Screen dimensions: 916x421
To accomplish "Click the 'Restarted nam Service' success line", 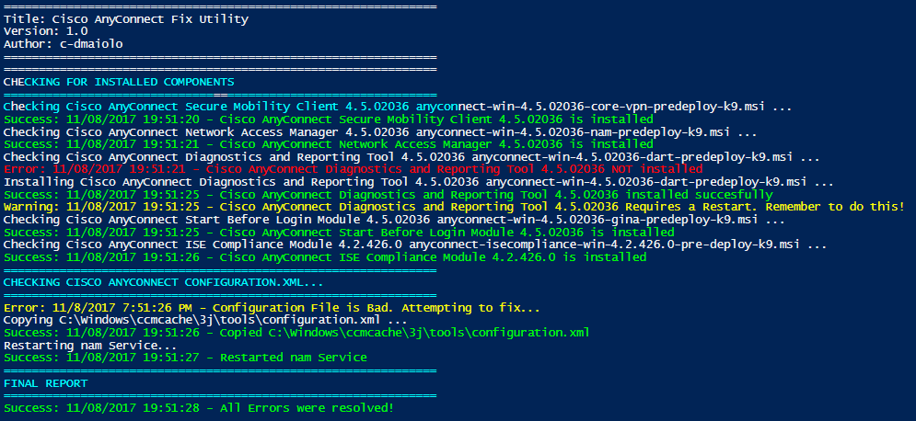I will point(185,358).
